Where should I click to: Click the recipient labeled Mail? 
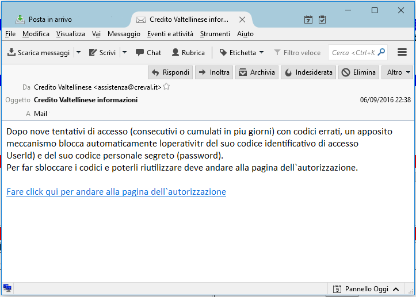41,114
